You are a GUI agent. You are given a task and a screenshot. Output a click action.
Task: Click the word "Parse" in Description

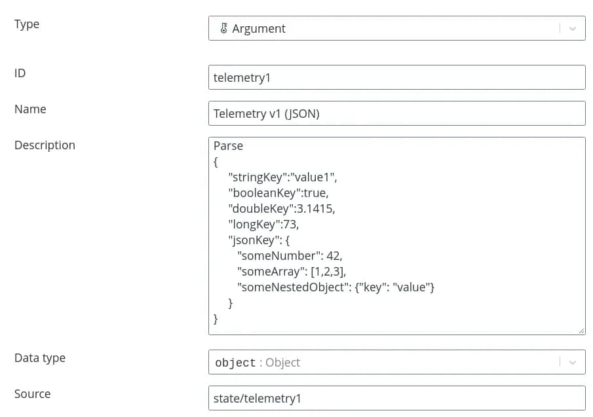click(228, 145)
